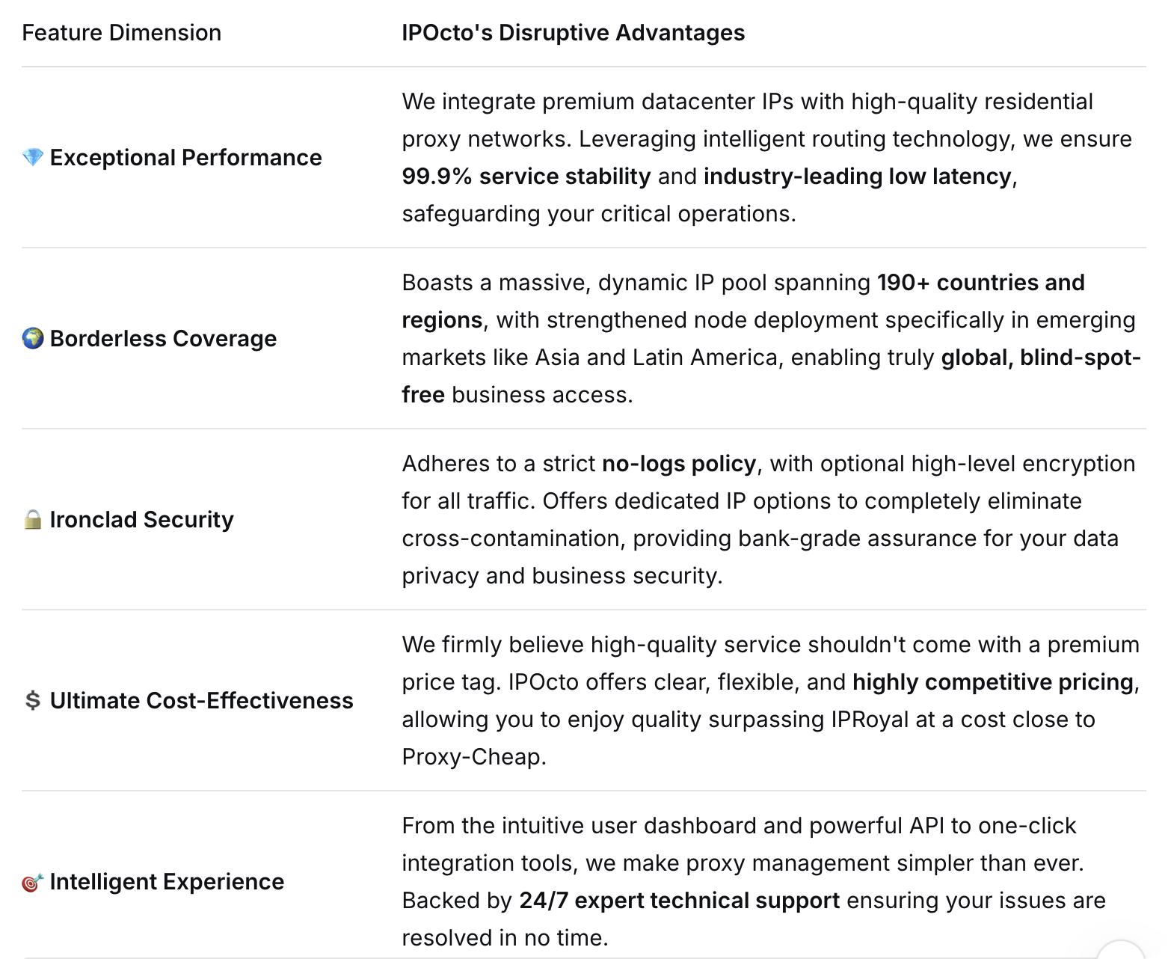Click the target icon beside Intelligent Experience

33,883
